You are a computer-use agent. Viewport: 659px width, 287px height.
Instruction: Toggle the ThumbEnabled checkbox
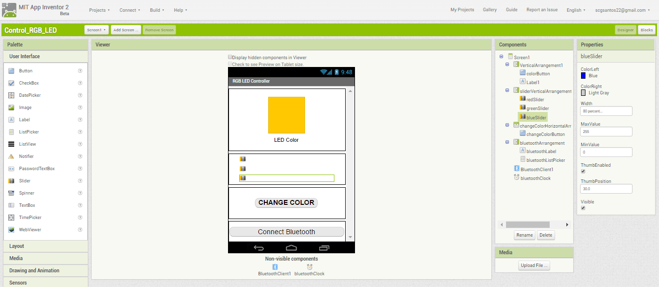click(x=583, y=172)
